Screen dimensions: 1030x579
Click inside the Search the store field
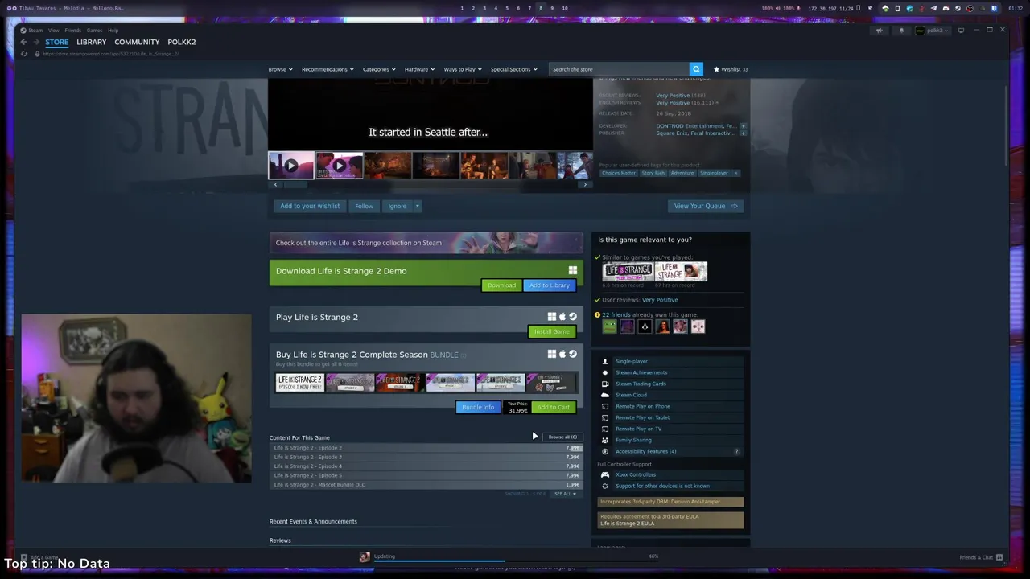tap(618, 69)
